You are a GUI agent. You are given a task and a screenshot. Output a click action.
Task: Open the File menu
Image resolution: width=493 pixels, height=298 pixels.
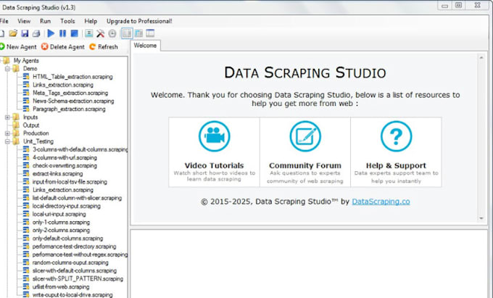pyautogui.click(x=4, y=21)
